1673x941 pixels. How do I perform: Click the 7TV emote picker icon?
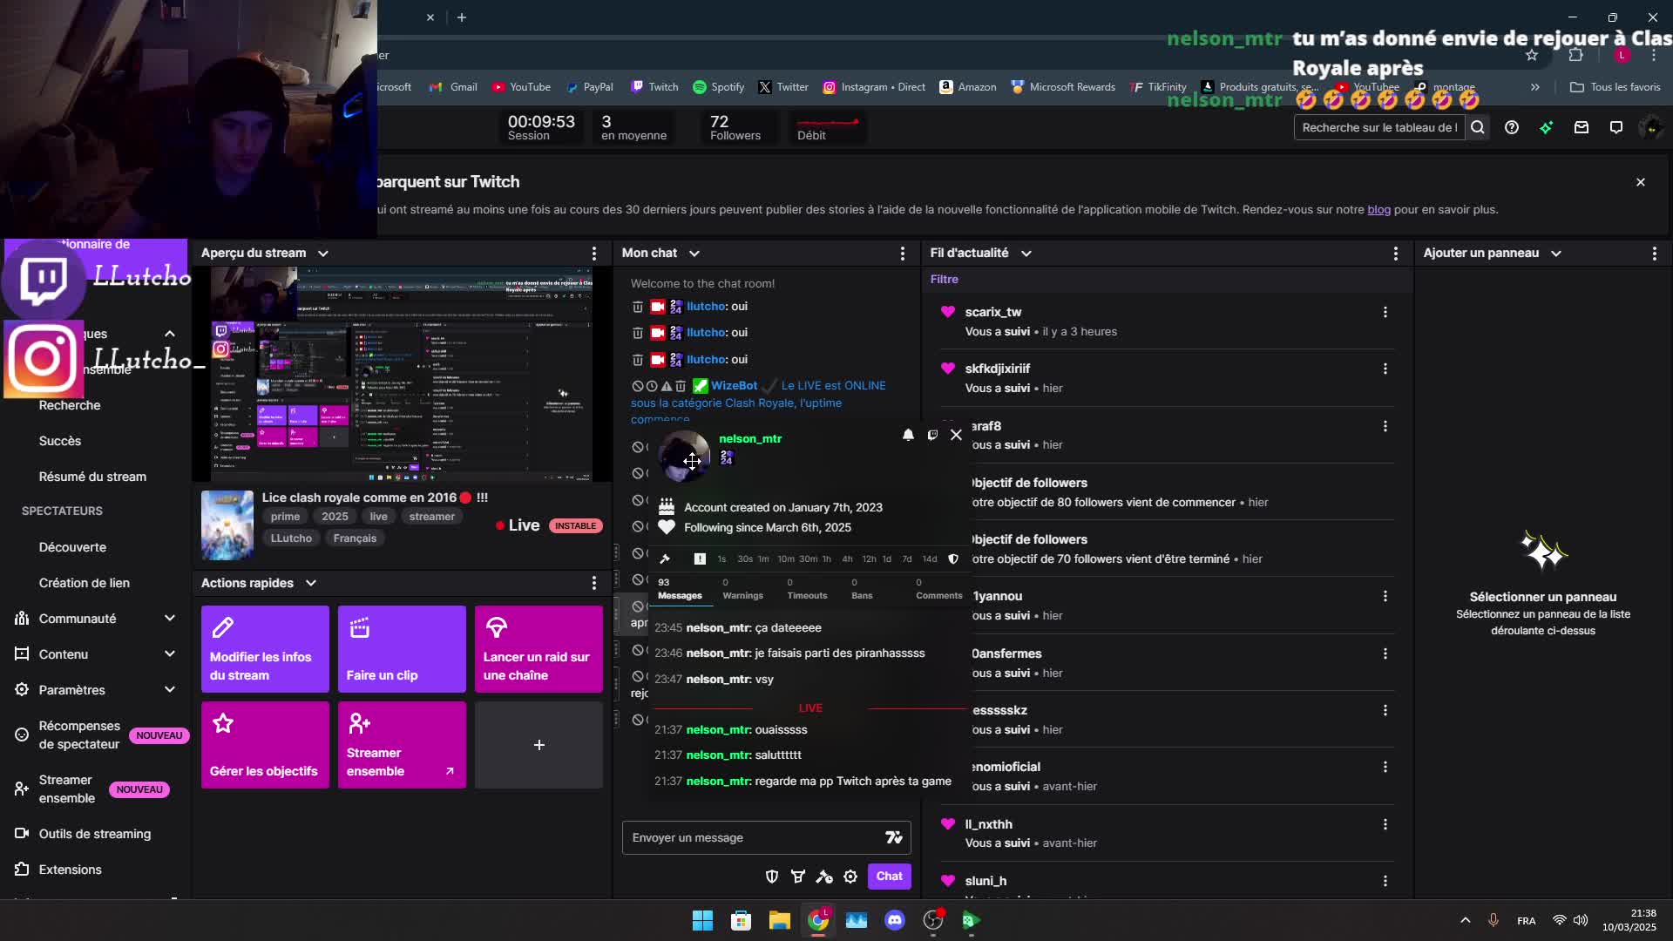894,837
